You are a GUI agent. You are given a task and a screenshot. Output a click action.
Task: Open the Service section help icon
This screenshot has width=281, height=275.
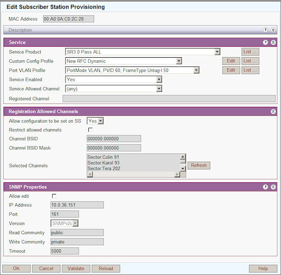pyautogui.click(x=265, y=43)
